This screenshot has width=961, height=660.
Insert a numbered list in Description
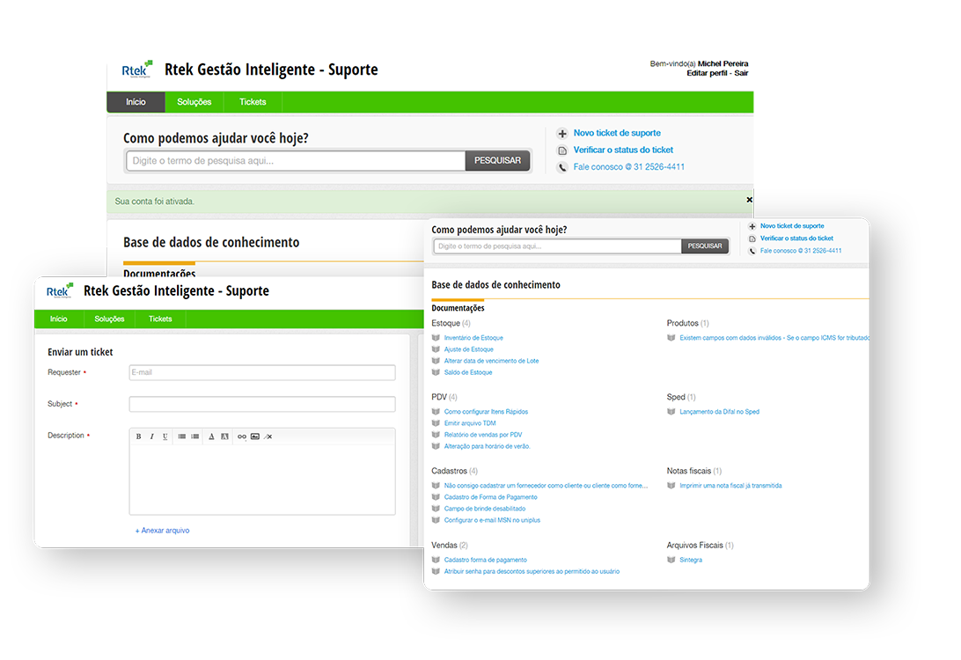pyautogui.click(x=195, y=436)
